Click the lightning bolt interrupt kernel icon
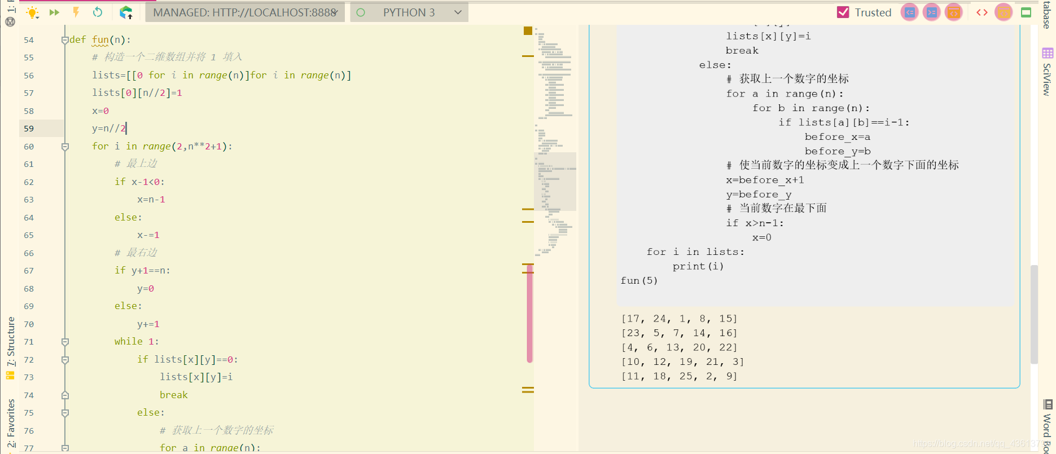Image resolution: width=1056 pixels, height=454 pixels. [76, 12]
